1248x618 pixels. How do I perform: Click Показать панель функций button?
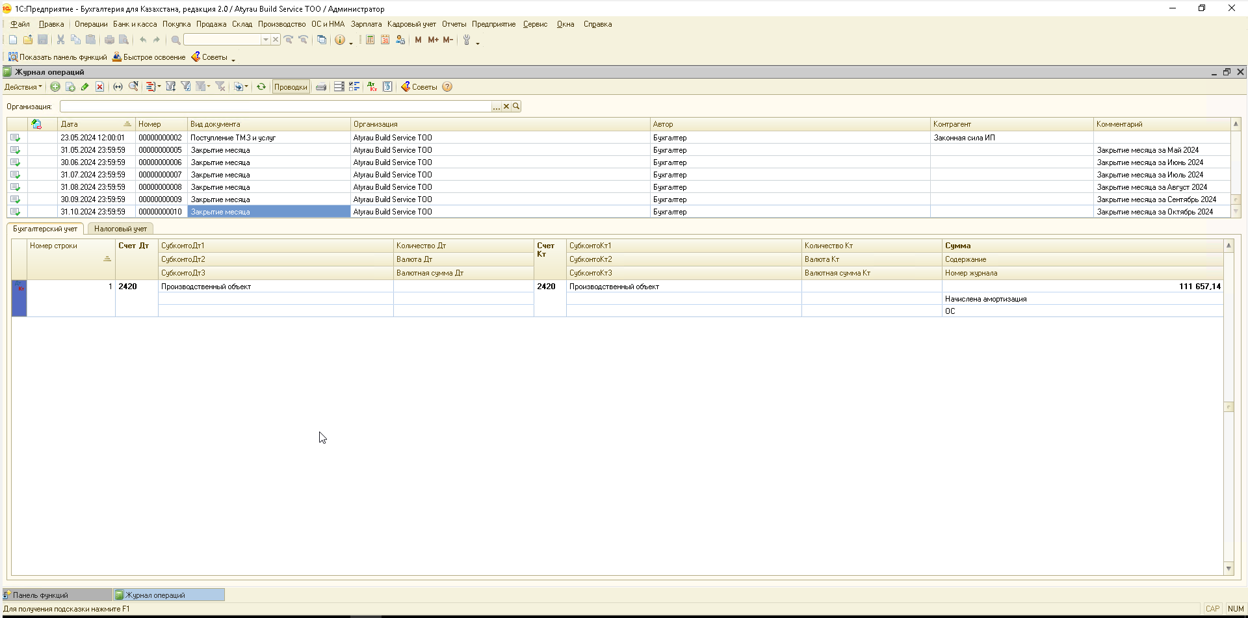pyautogui.click(x=57, y=57)
